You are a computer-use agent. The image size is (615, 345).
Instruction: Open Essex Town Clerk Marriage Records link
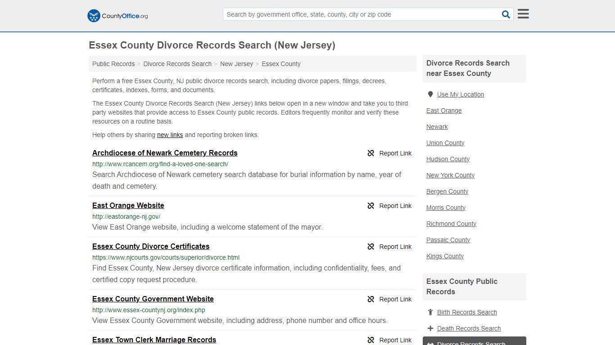click(154, 340)
